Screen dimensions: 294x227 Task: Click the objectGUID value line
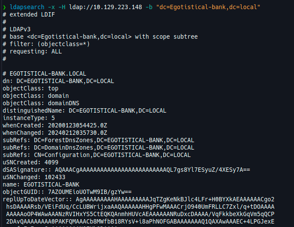coord(67,192)
